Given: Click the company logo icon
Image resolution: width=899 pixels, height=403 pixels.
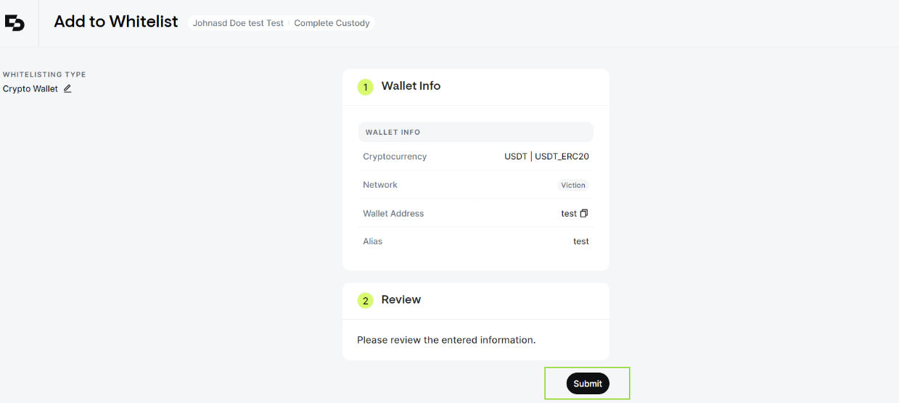Looking at the screenshot, I should pyautogui.click(x=15, y=23).
